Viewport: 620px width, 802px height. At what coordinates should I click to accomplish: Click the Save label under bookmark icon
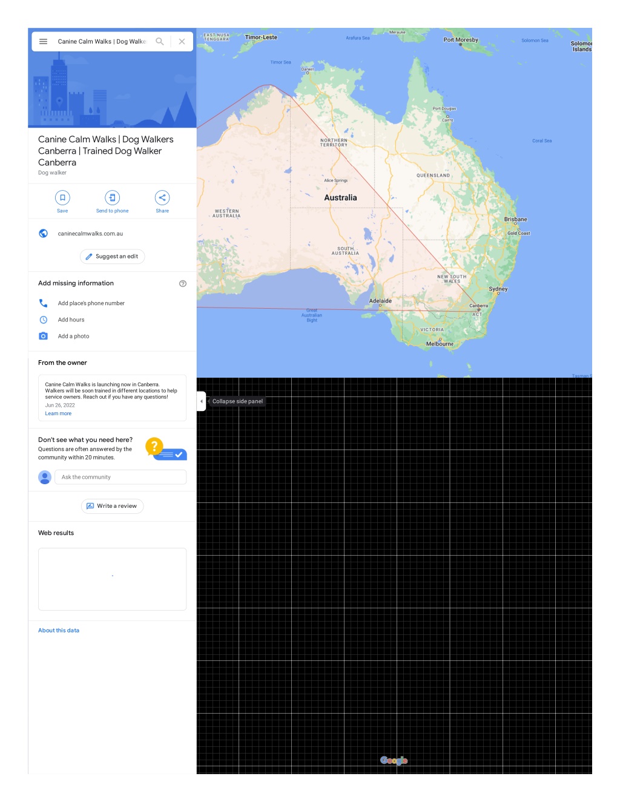62,211
